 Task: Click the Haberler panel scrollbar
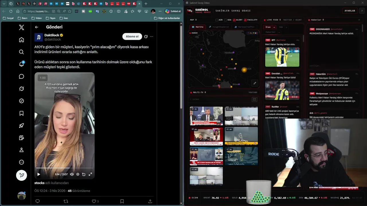tap(362, 29)
